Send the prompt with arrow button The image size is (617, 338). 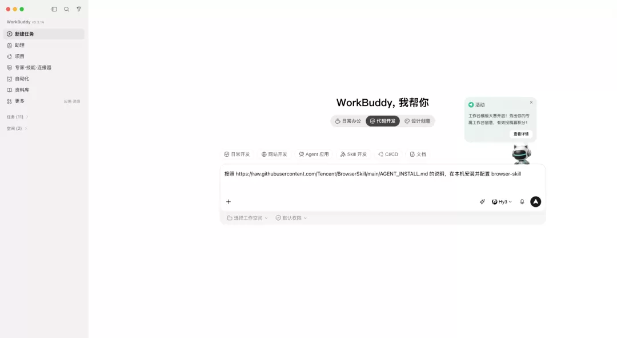(x=535, y=202)
